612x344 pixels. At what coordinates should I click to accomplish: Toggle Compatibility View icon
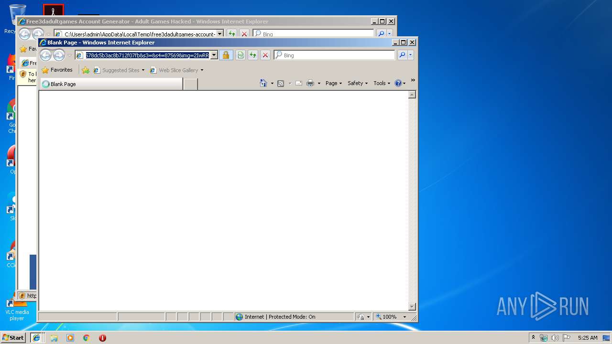coord(240,55)
